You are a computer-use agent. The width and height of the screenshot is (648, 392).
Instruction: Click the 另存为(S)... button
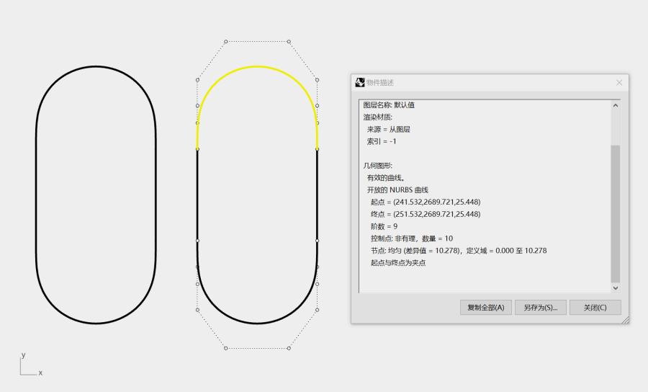click(541, 308)
